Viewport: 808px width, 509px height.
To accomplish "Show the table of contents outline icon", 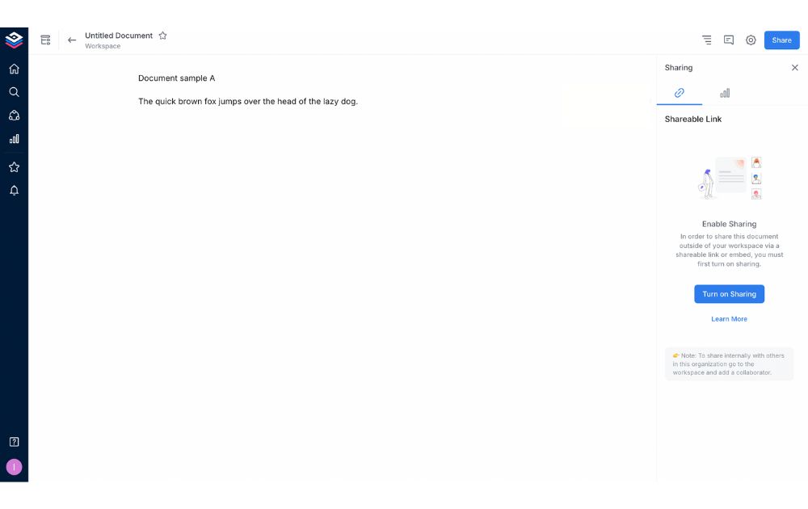I will point(706,40).
